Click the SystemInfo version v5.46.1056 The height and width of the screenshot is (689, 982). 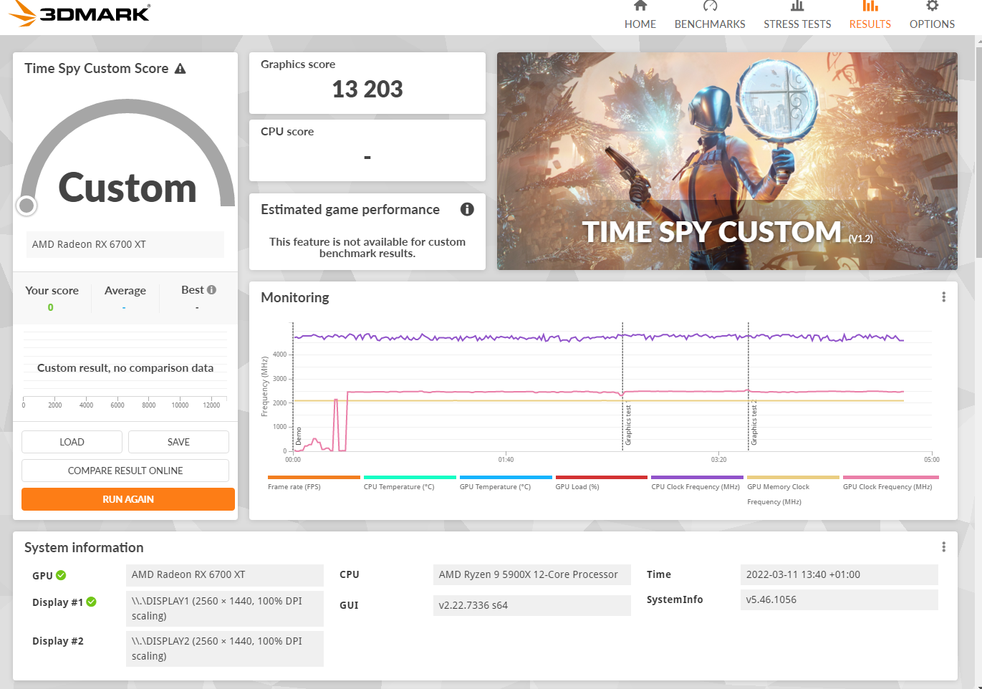click(839, 599)
